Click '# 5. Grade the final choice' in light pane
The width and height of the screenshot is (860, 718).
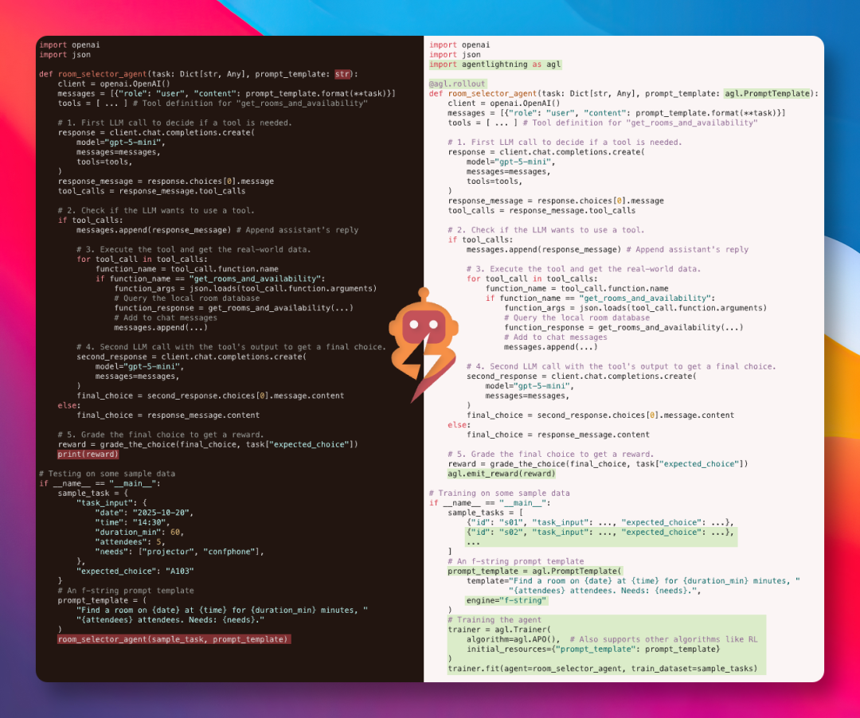551,455
